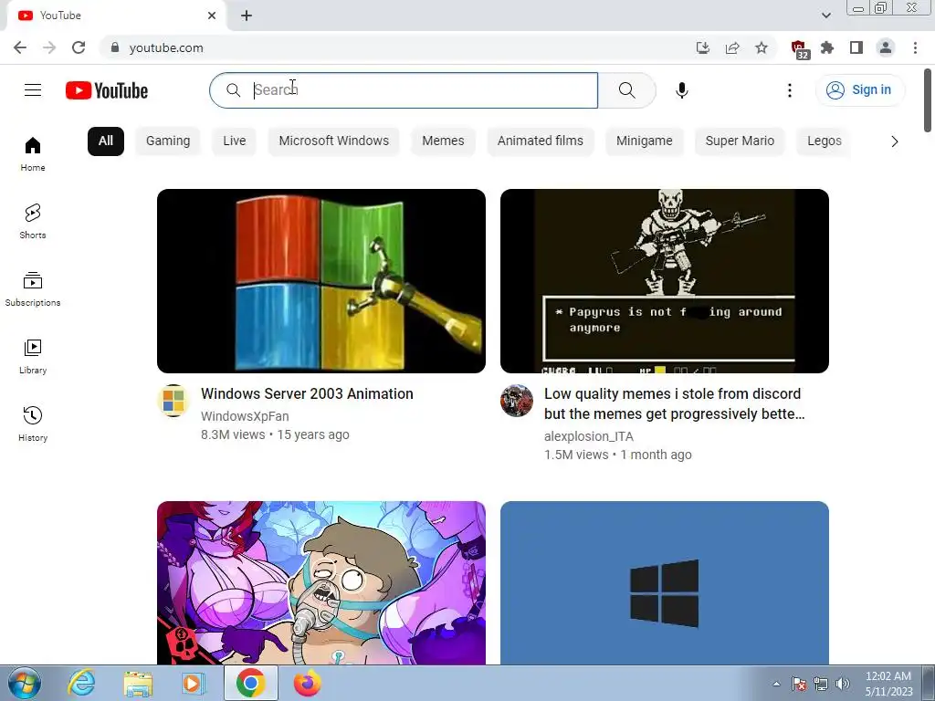The width and height of the screenshot is (935, 701).
Task: Select the All filter chip
Action: (x=106, y=141)
